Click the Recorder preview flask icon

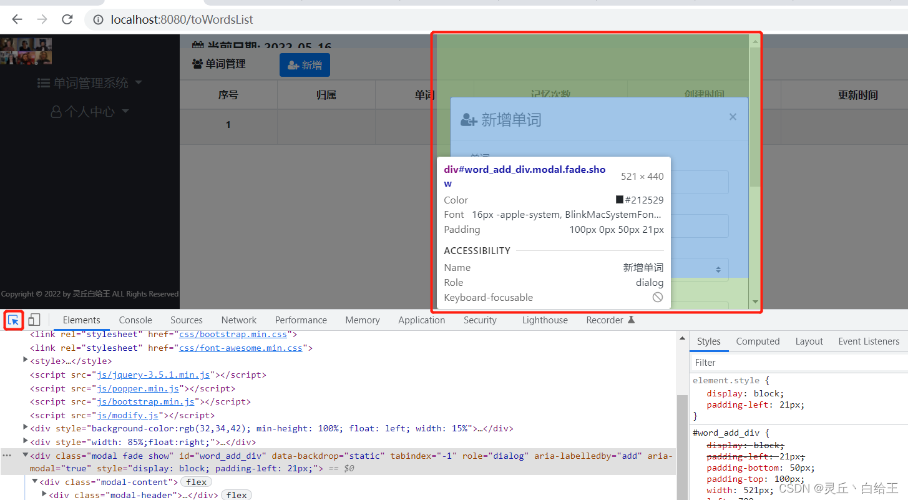[631, 320]
